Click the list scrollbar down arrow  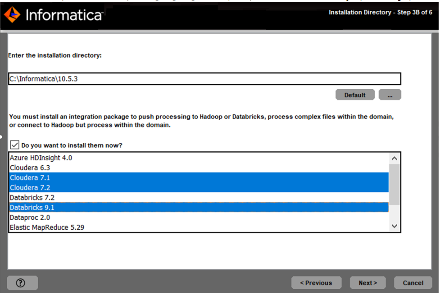[x=394, y=226]
